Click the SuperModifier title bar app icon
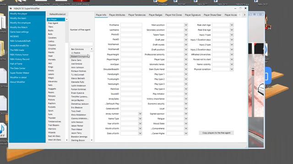The width and height of the screenshot is (293, 164). click(11, 8)
